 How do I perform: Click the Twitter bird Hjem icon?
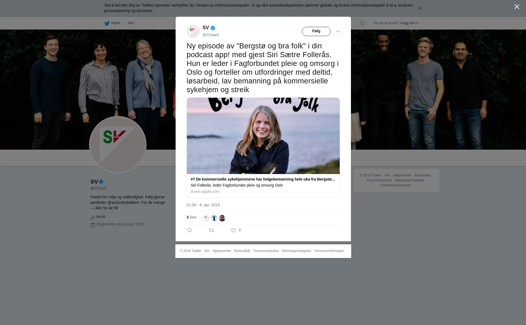pyautogui.click(x=107, y=23)
